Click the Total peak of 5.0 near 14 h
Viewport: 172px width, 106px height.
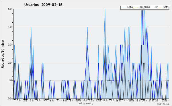pos(105,9)
